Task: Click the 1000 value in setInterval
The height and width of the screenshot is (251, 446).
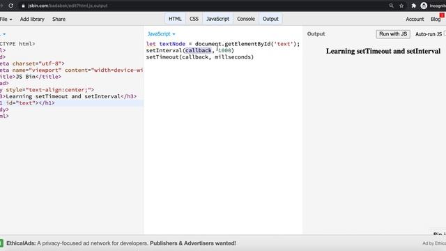Action: click(x=224, y=50)
